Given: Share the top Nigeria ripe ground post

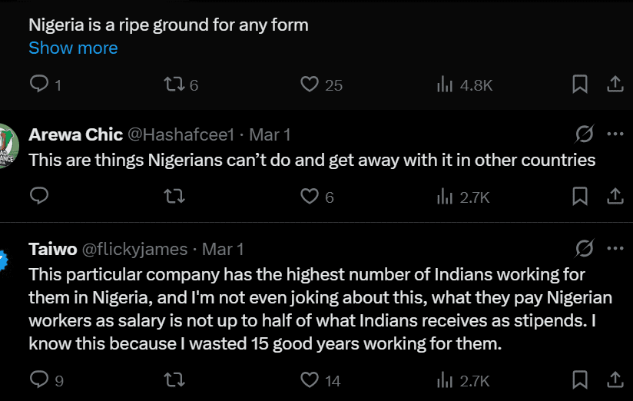Looking at the screenshot, I should coord(615,85).
